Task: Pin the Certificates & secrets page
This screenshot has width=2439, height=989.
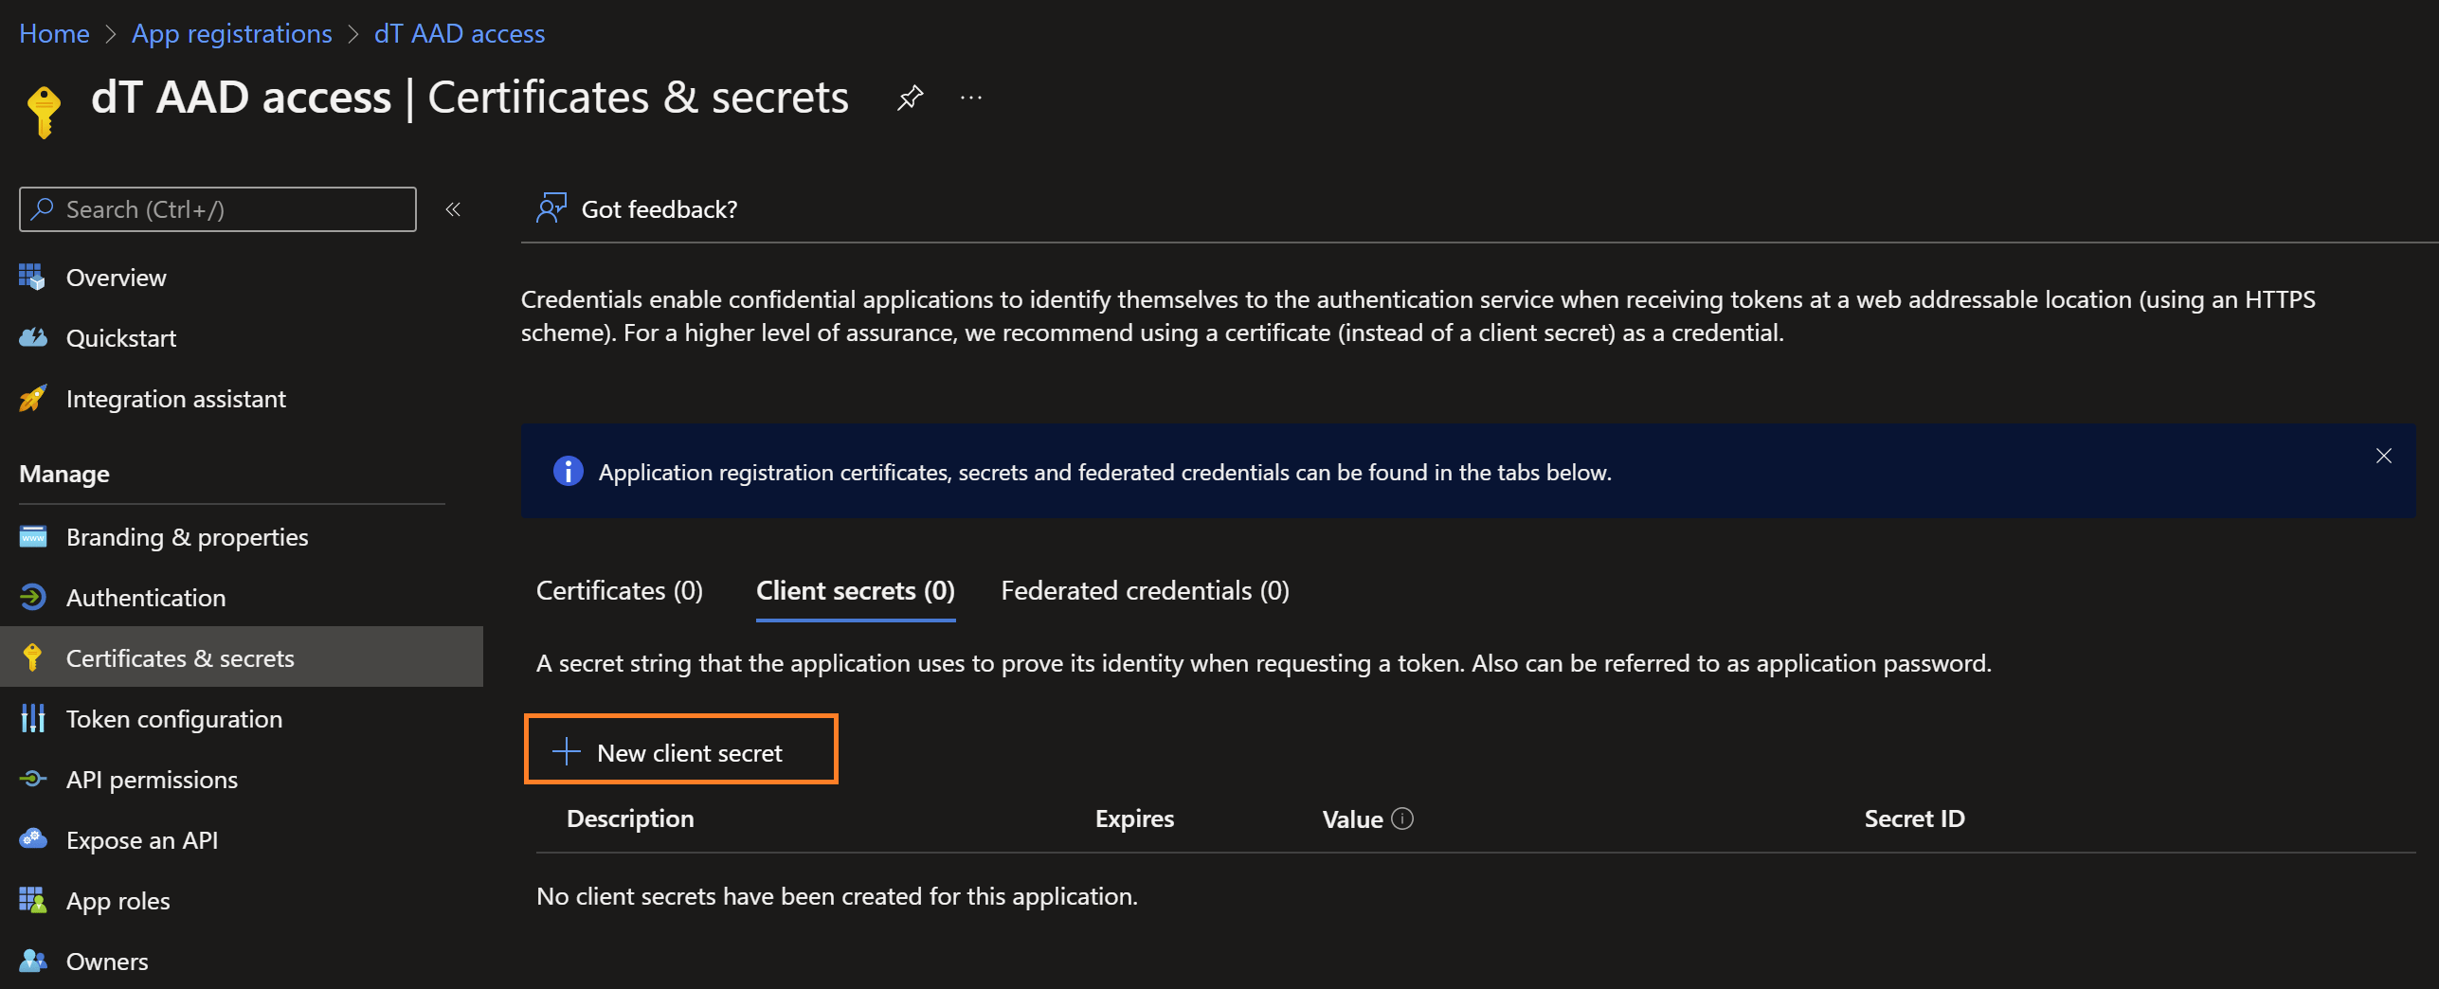Action: click(910, 97)
